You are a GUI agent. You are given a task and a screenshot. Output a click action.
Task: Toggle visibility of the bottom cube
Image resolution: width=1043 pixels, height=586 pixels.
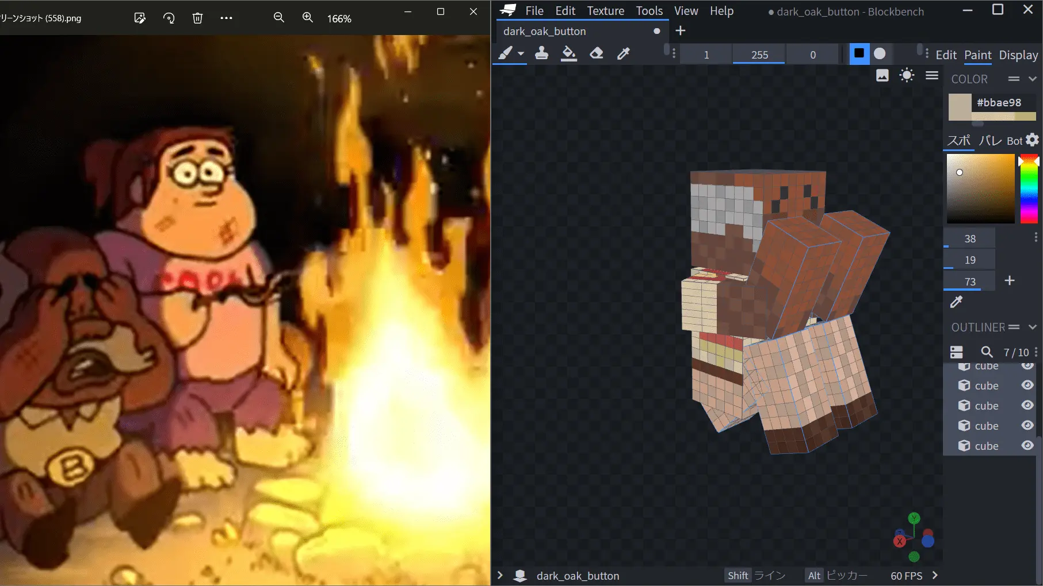point(1027,445)
